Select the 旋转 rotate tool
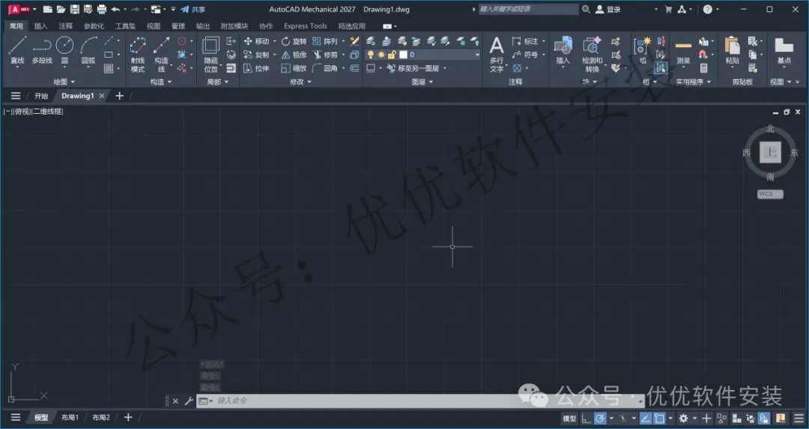Image resolution: width=809 pixels, height=429 pixels. [294, 41]
